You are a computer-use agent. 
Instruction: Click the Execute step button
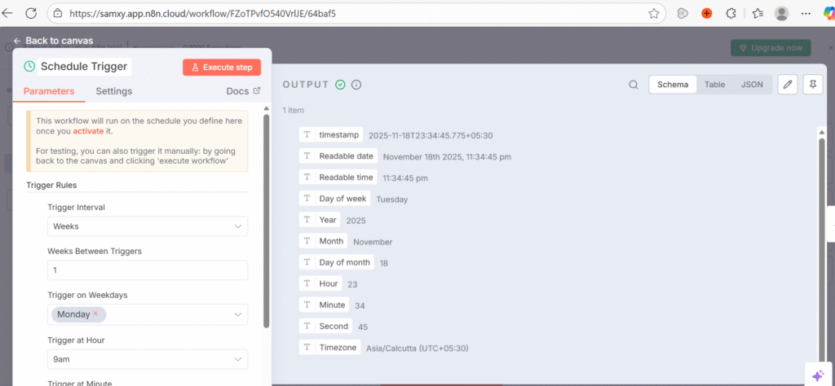coord(222,67)
